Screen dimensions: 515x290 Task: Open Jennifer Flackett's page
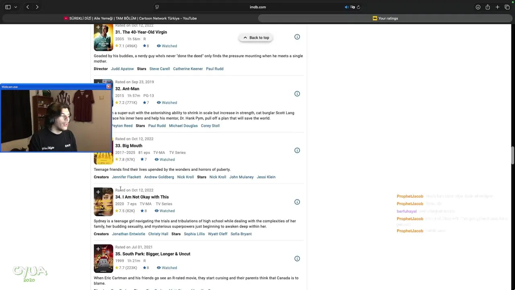pyautogui.click(x=126, y=177)
